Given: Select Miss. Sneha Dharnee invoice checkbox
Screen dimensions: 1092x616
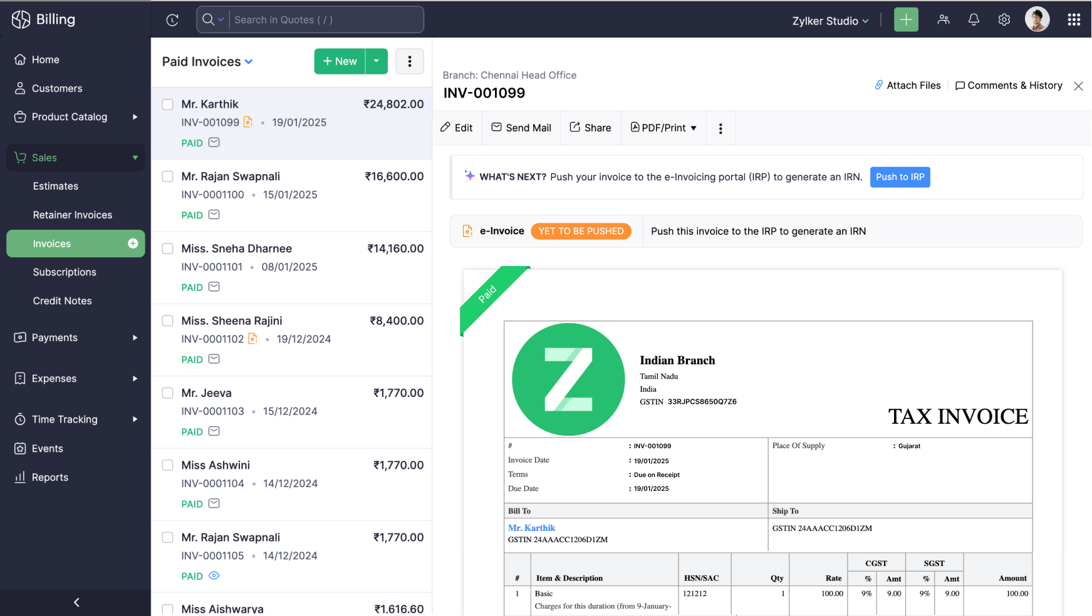Looking at the screenshot, I should (x=168, y=249).
